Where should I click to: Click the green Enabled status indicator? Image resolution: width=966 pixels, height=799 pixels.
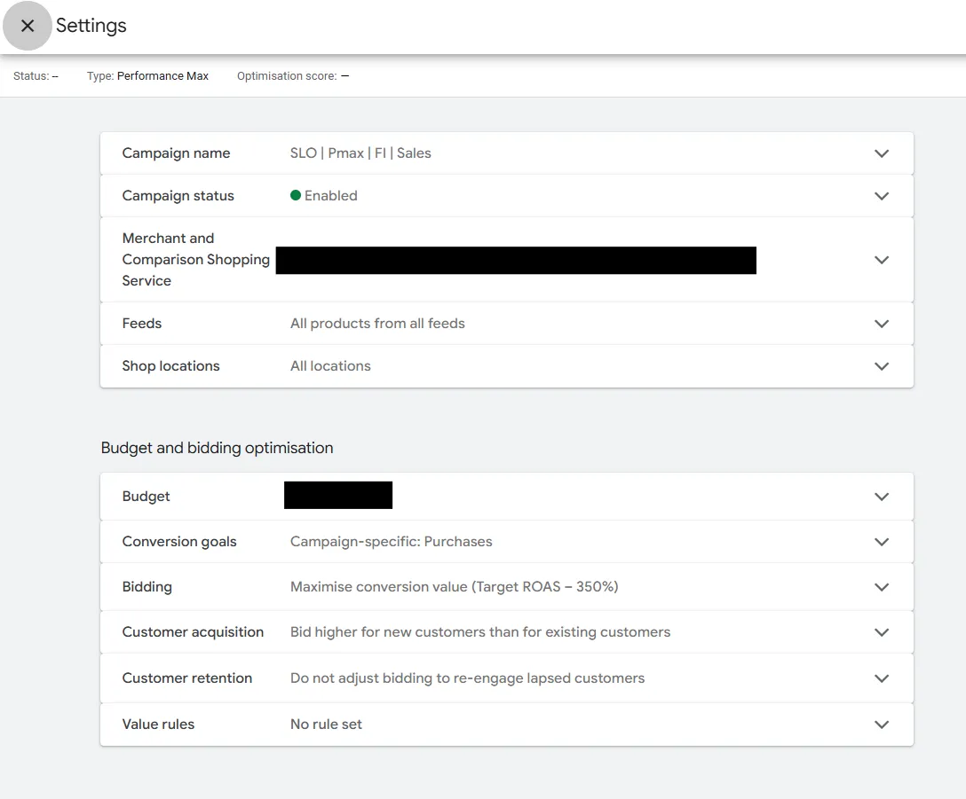click(x=296, y=196)
